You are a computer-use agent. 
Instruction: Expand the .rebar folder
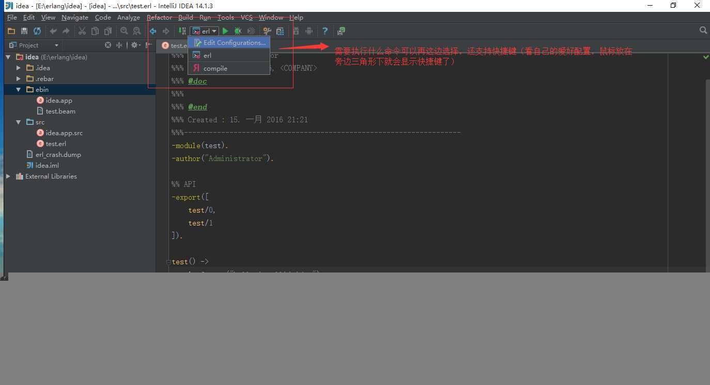tap(19, 78)
